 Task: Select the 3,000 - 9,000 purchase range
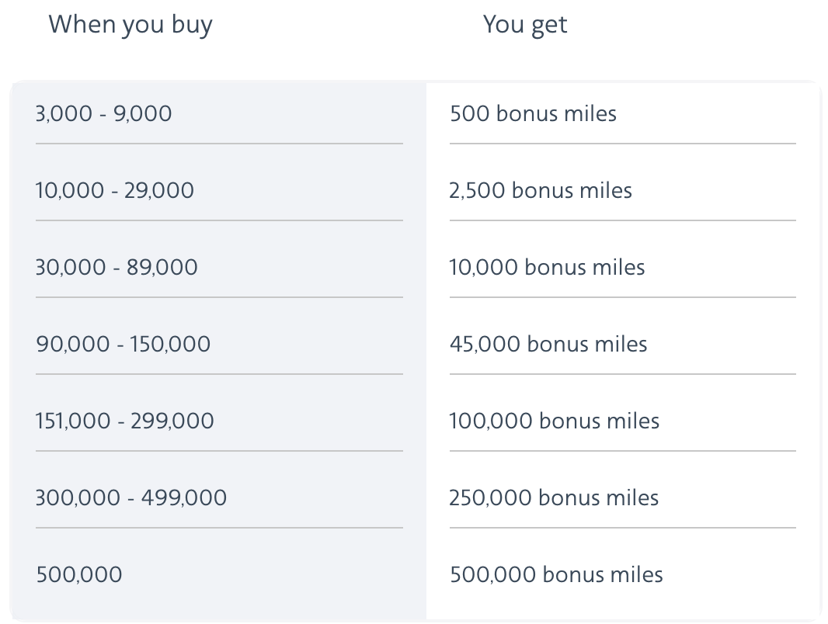(103, 113)
